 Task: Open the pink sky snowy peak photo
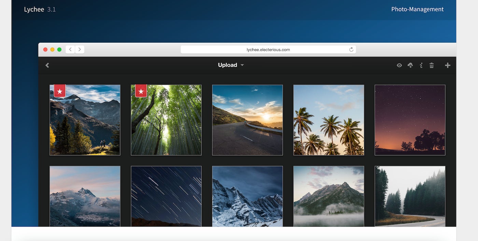[x=85, y=196]
